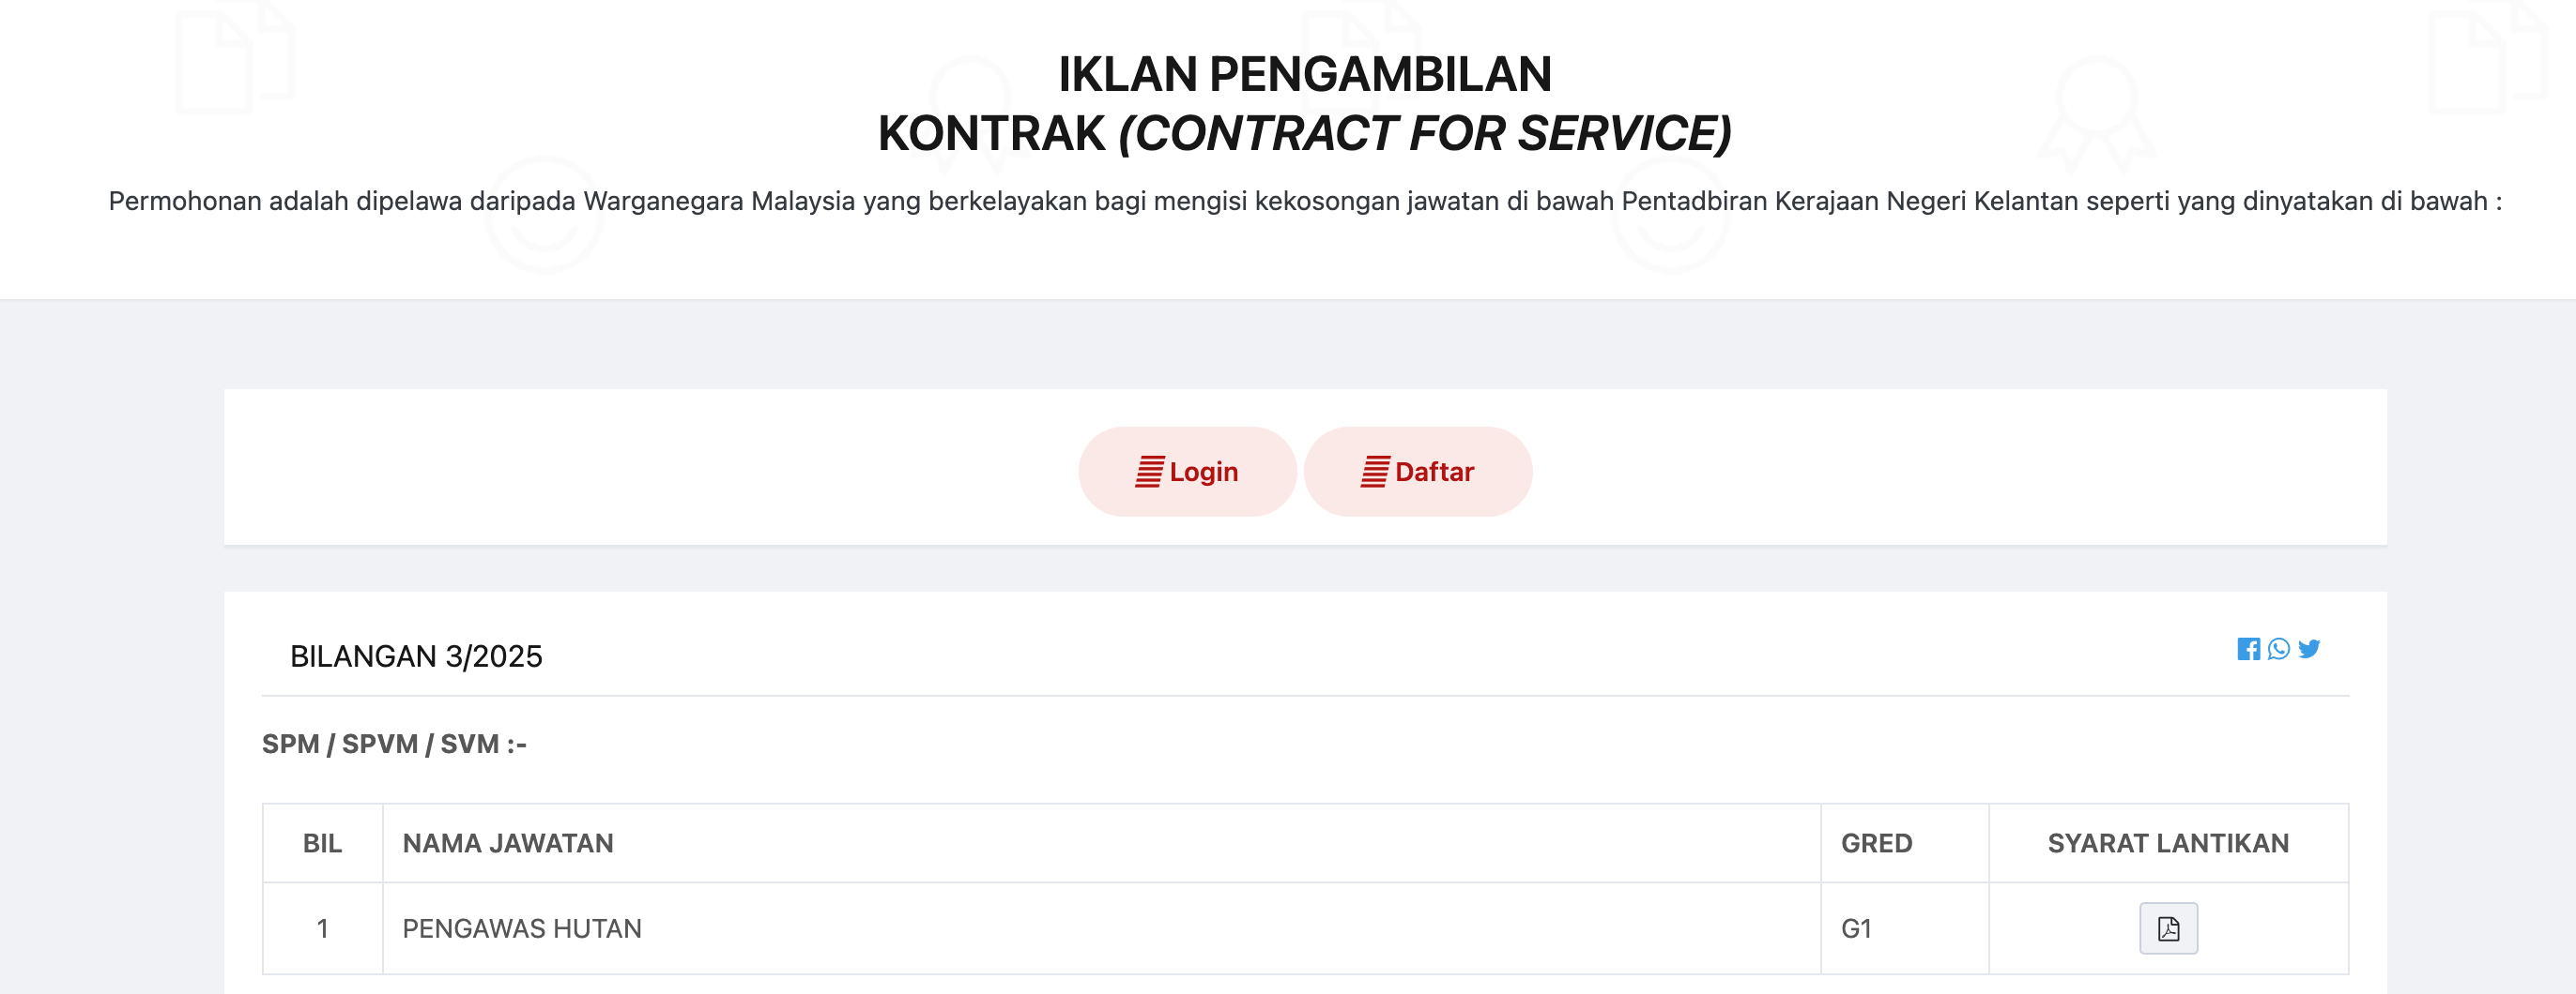Select the PENGAWAS HUTAN job name cell
Viewport: 2576px width, 994px height.
pyautogui.click(x=522, y=928)
